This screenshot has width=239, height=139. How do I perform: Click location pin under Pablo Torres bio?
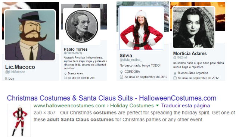pyautogui.click(x=65, y=74)
